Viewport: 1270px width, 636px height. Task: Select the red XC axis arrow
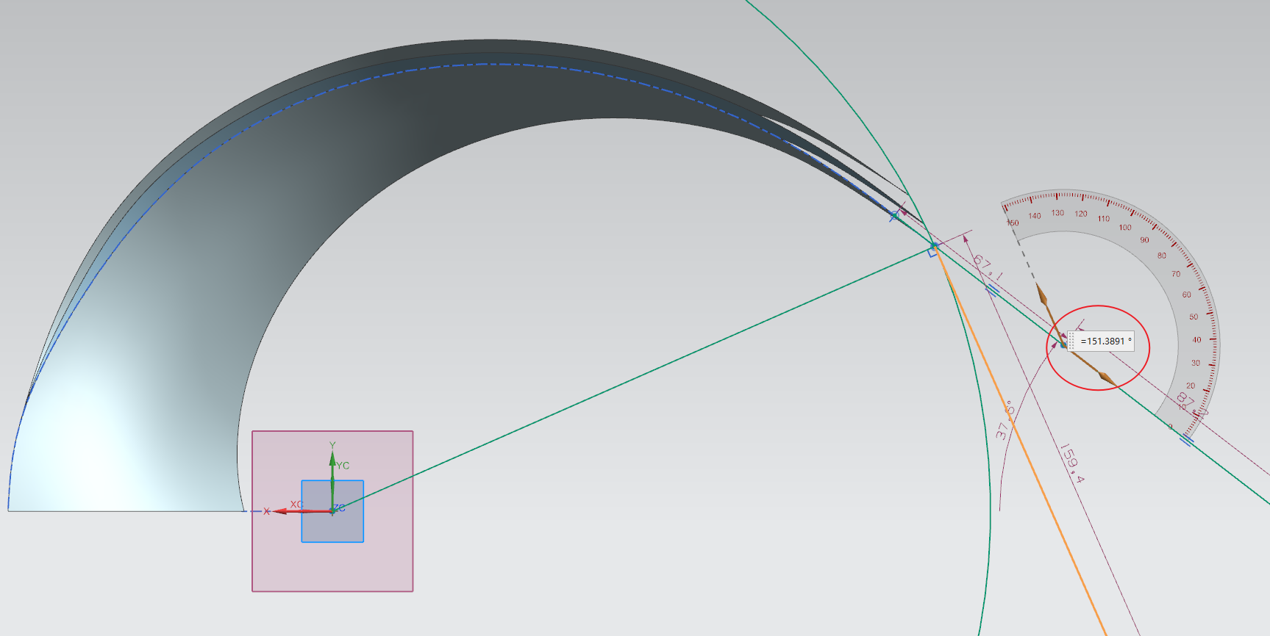click(281, 511)
